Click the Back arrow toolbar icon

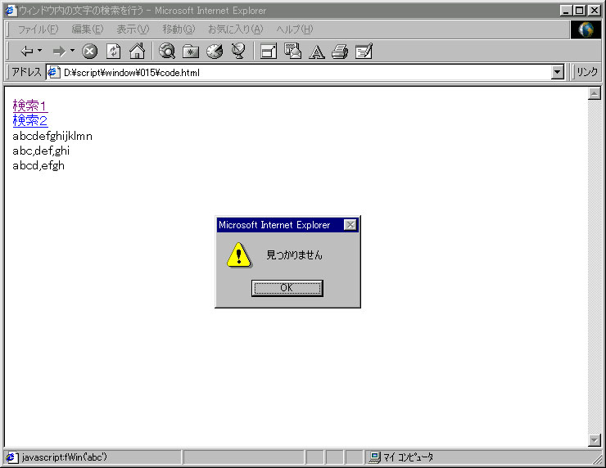(x=26, y=51)
